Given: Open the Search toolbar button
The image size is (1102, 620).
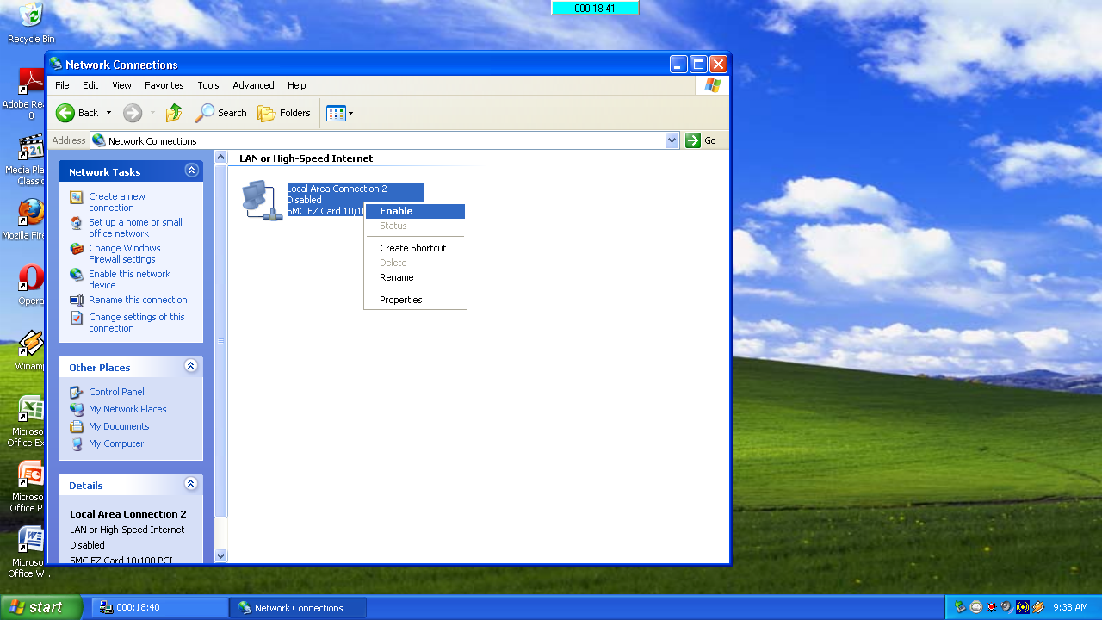Looking at the screenshot, I should coord(221,113).
